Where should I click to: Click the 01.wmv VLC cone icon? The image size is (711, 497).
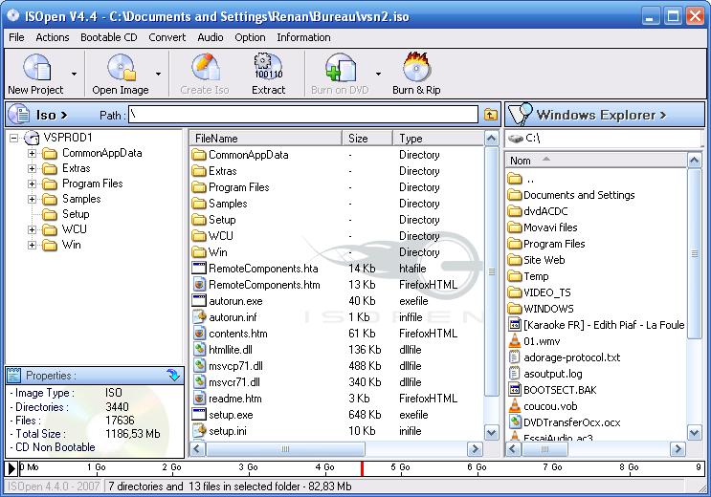tap(515, 340)
